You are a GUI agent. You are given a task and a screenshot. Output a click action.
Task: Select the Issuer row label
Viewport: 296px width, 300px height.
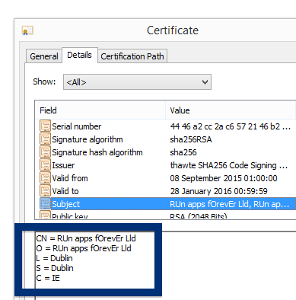click(63, 165)
